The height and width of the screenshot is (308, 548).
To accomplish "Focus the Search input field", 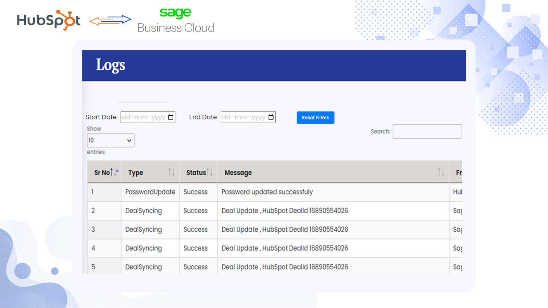I will tap(427, 131).
